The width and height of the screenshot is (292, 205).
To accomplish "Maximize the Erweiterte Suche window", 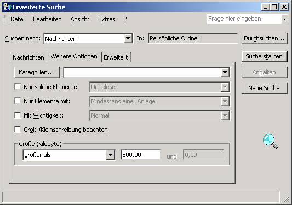I will pos(274,7).
